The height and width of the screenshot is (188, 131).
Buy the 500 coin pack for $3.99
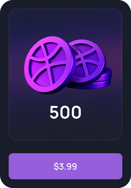click(65, 166)
